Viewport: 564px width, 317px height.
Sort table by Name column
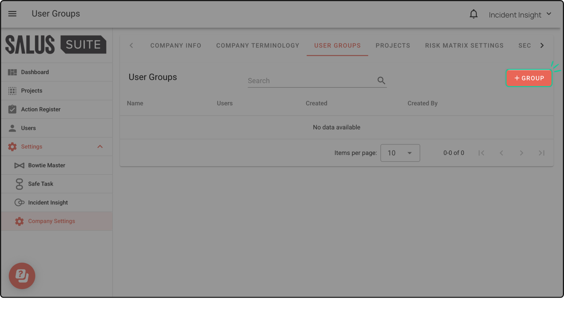tap(135, 103)
